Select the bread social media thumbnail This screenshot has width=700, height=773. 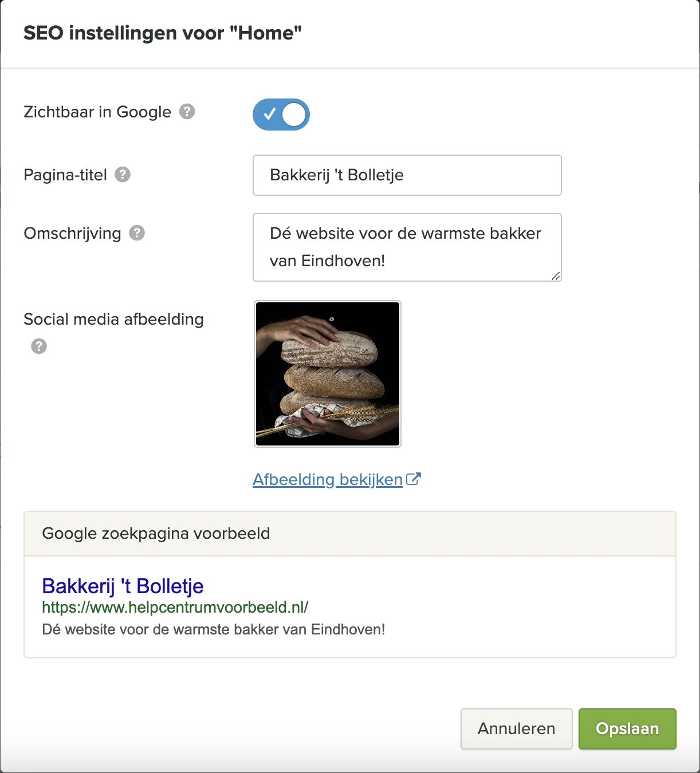[x=328, y=374]
